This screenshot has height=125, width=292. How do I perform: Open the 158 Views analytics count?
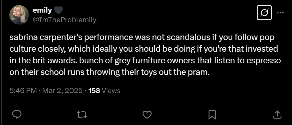pos(104,91)
